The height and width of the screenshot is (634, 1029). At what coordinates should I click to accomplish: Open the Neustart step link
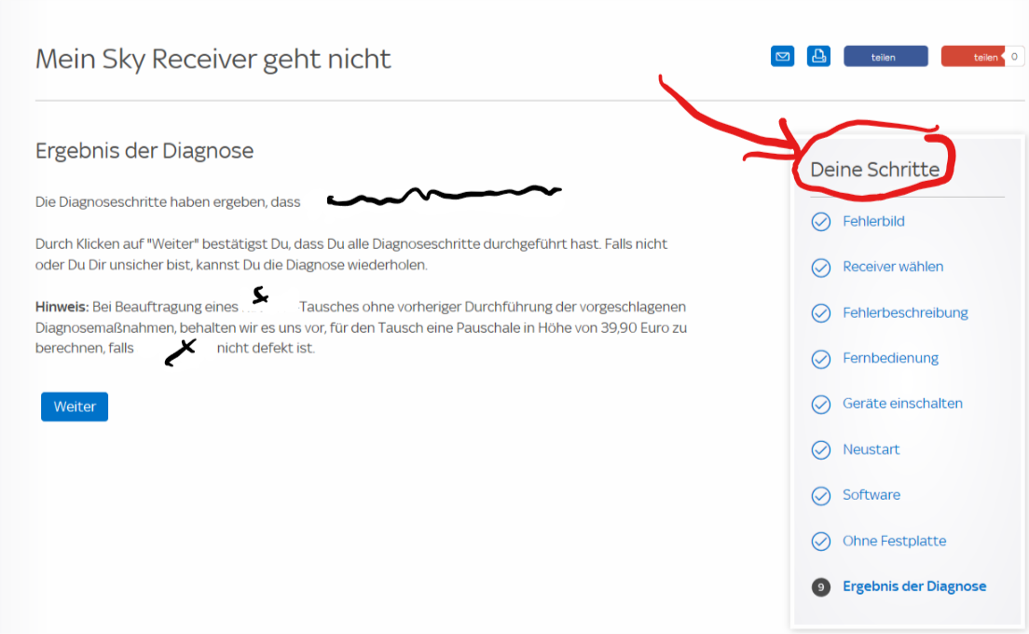pos(871,448)
